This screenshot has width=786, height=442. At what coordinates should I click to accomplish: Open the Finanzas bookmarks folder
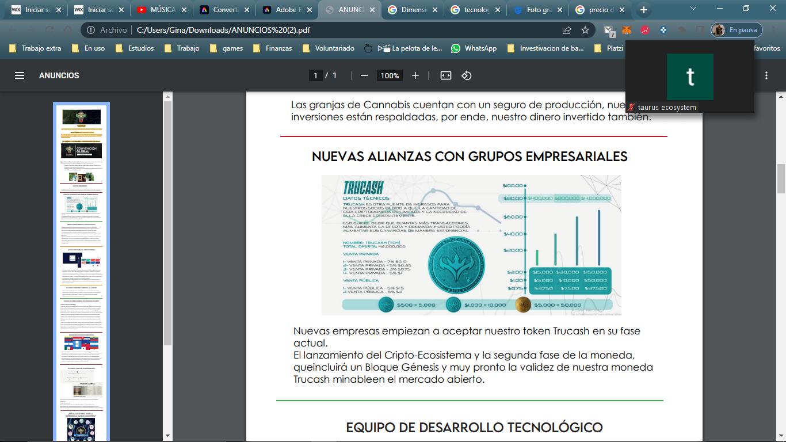pyautogui.click(x=273, y=48)
